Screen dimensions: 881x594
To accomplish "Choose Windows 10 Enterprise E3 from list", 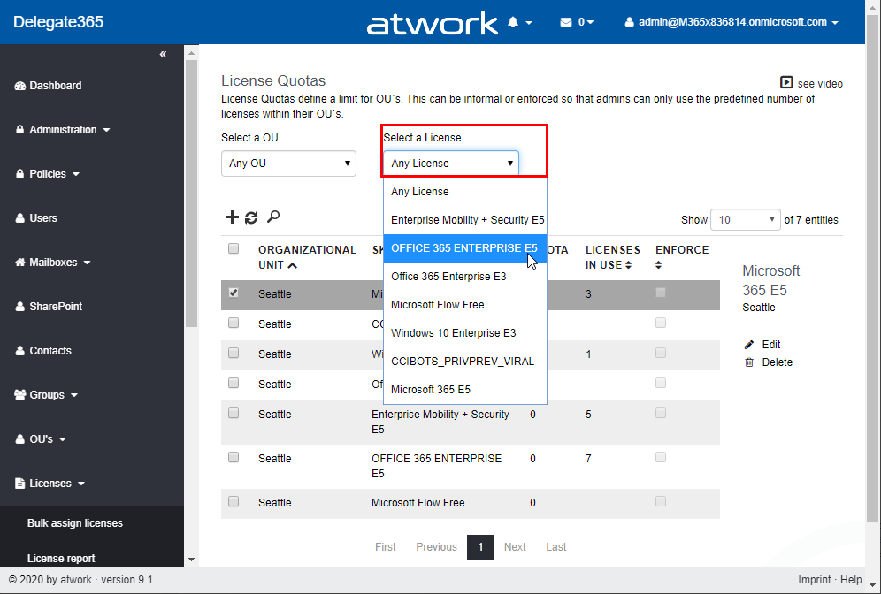I will point(453,333).
